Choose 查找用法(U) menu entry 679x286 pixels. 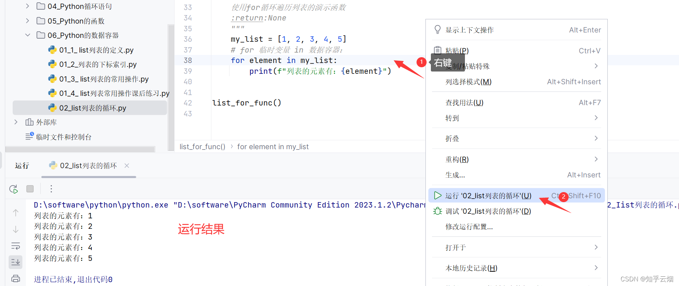(x=517, y=102)
